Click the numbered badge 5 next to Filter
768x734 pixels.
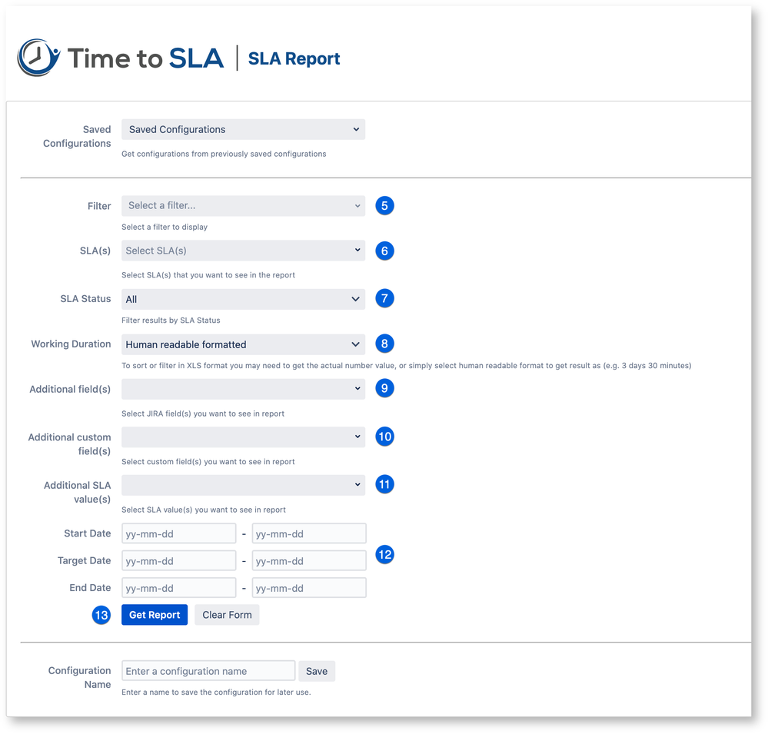tap(384, 205)
